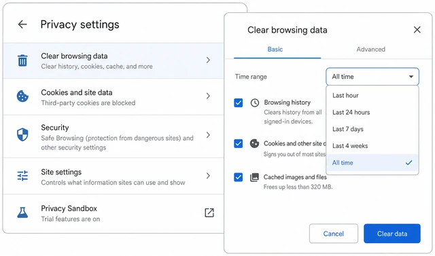Click the shield icon next to Security
This screenshot has height=256, width=435.
(22, 134)
